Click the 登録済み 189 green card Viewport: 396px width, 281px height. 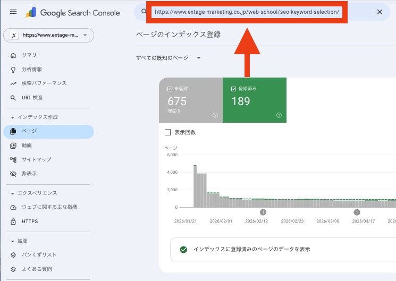[255, 100]
